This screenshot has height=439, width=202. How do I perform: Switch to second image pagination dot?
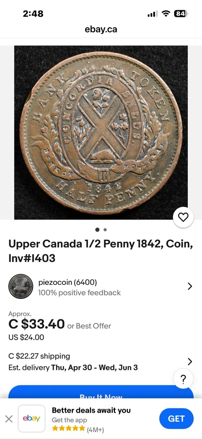[x=105, y=230]
